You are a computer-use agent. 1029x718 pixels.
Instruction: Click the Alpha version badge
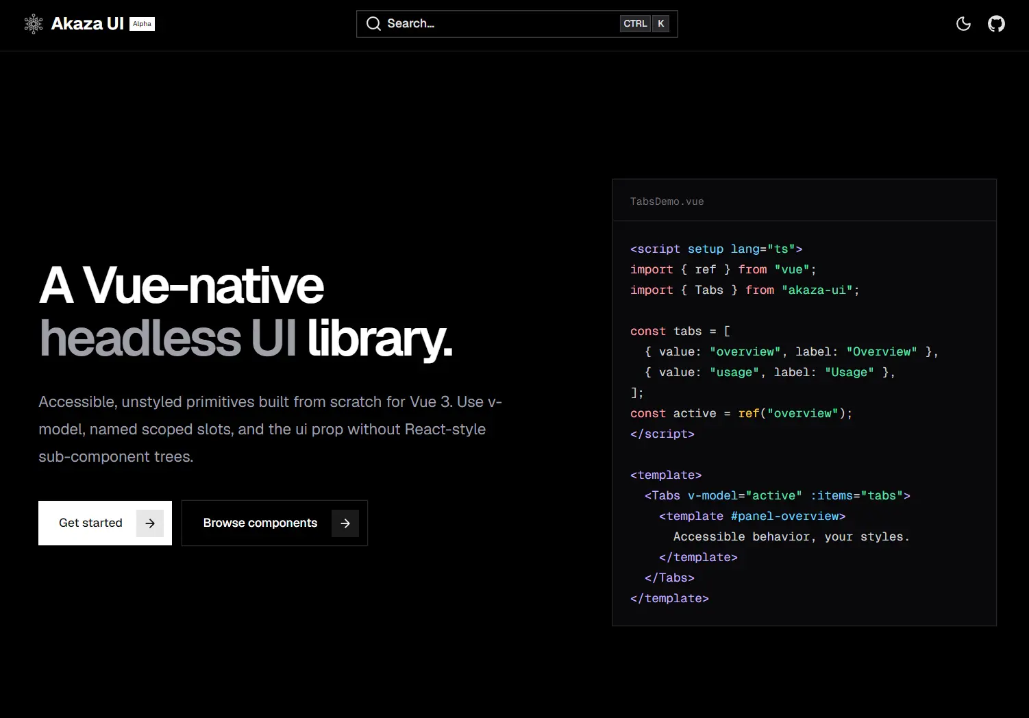(x=142, y=24)
